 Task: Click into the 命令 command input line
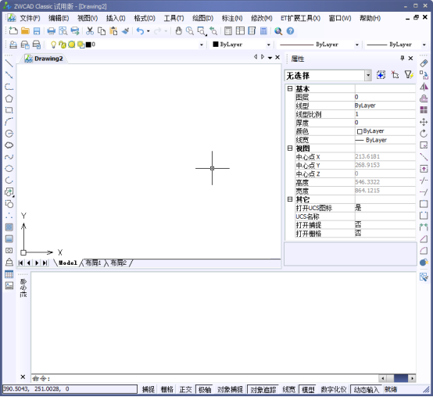(204, 378)
